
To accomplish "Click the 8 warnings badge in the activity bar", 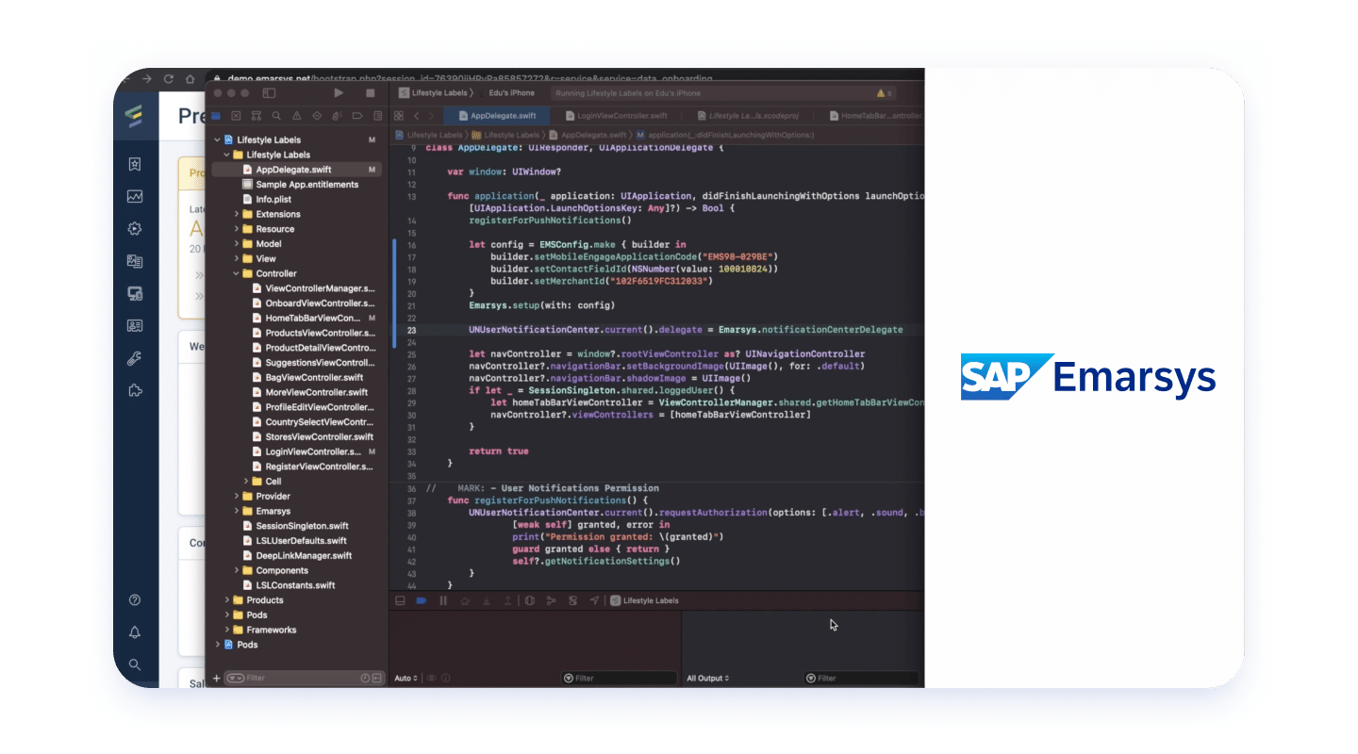I will click(883, 93).
